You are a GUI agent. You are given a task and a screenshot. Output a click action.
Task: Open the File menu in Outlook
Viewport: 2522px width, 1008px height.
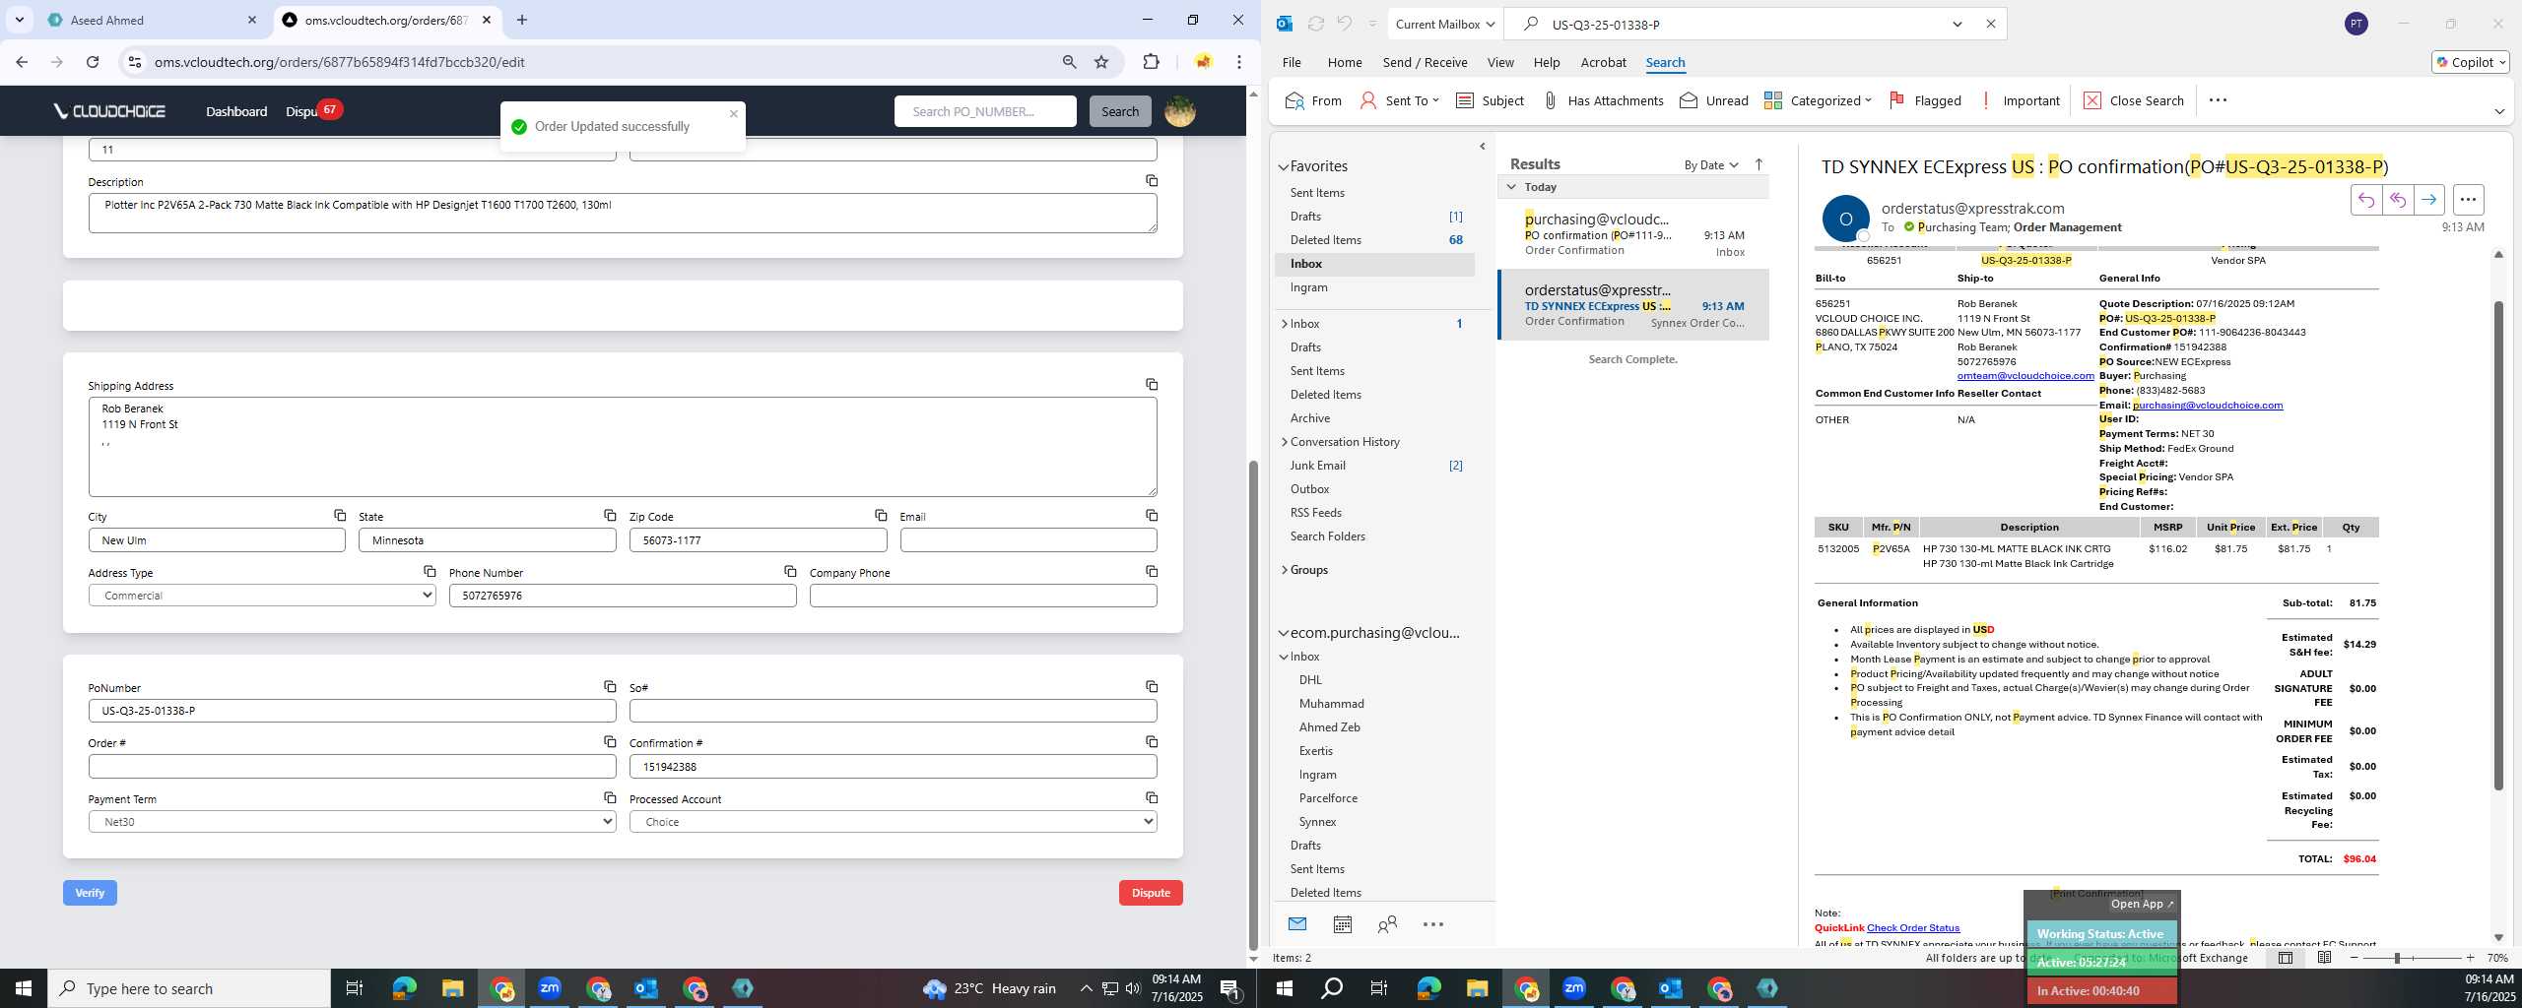click(x=1291, y=62)
